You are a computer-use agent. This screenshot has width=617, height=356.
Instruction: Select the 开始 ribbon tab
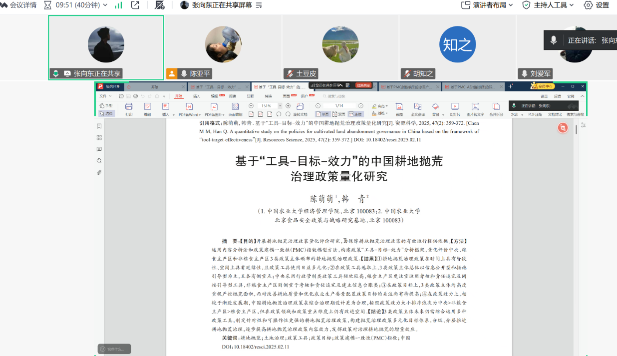178,96
